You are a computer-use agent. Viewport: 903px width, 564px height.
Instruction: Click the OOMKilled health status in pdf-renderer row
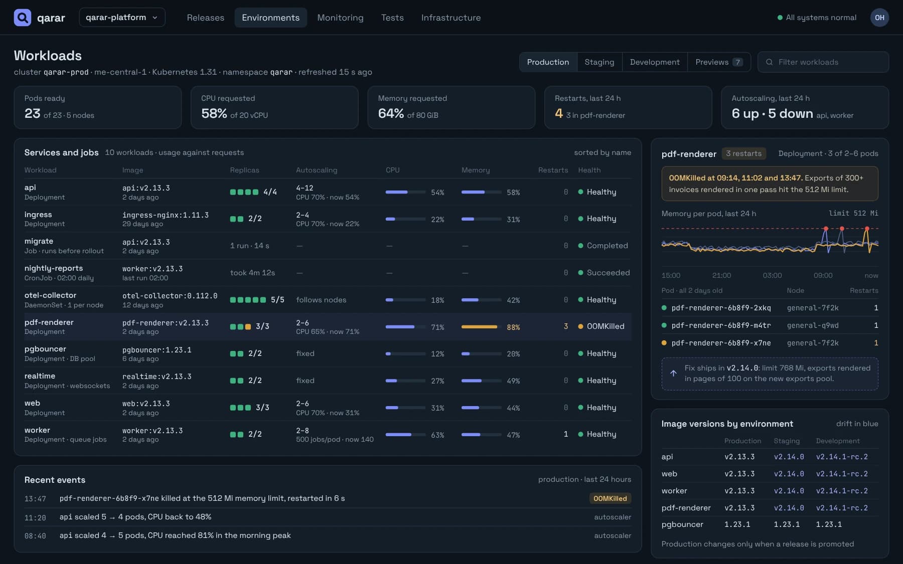pos(601,326)
